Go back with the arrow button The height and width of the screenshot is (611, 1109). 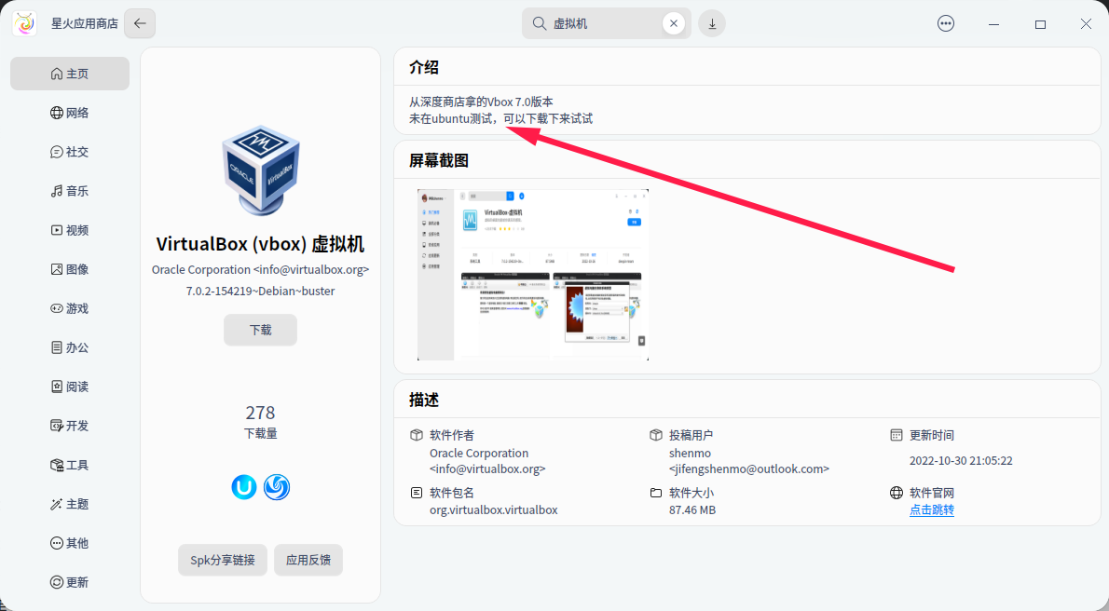(x=140, y=23)
